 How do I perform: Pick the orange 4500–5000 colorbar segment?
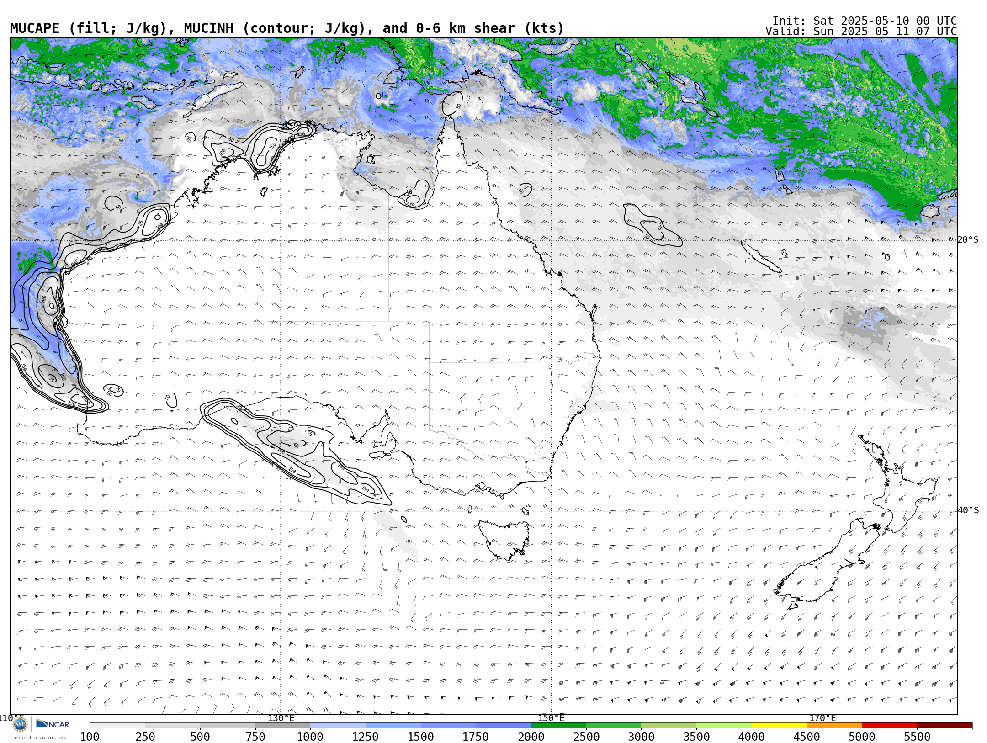point(834,726)
